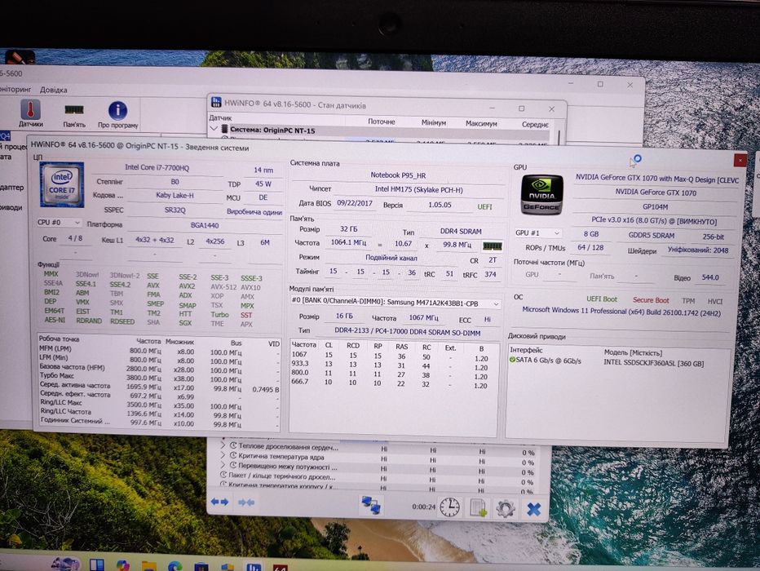
Task: Click the SSPEC value SR32Q
Action: click(175, 210)
